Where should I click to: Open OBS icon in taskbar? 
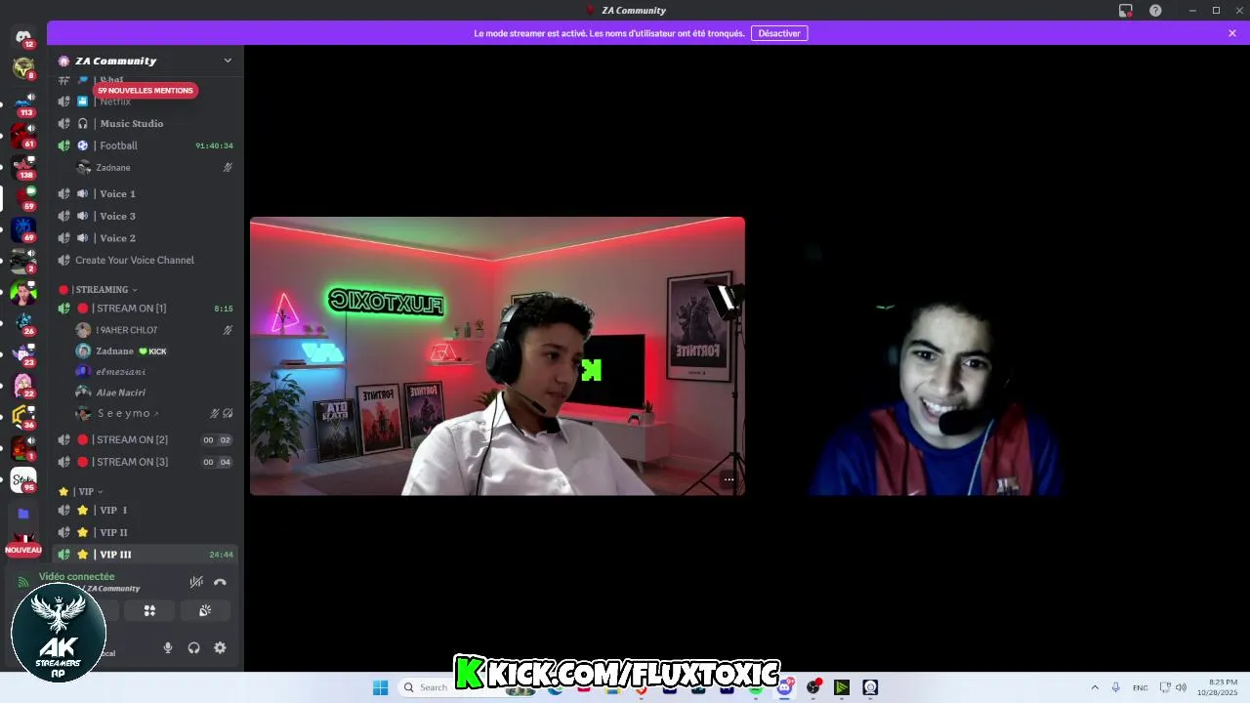812,687
